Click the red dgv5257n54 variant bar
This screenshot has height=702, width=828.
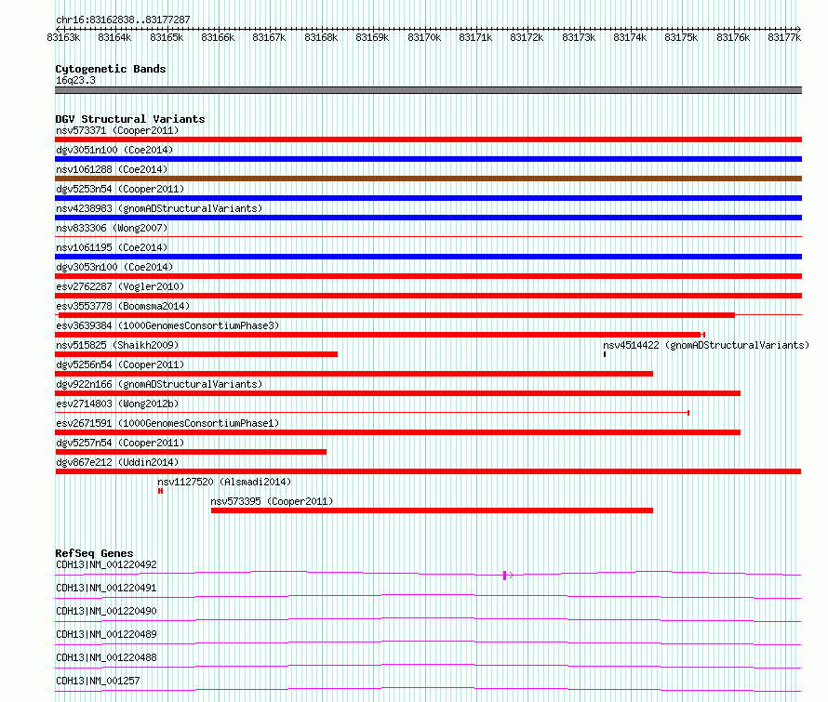pyautogui.click(x=191, y=452)
